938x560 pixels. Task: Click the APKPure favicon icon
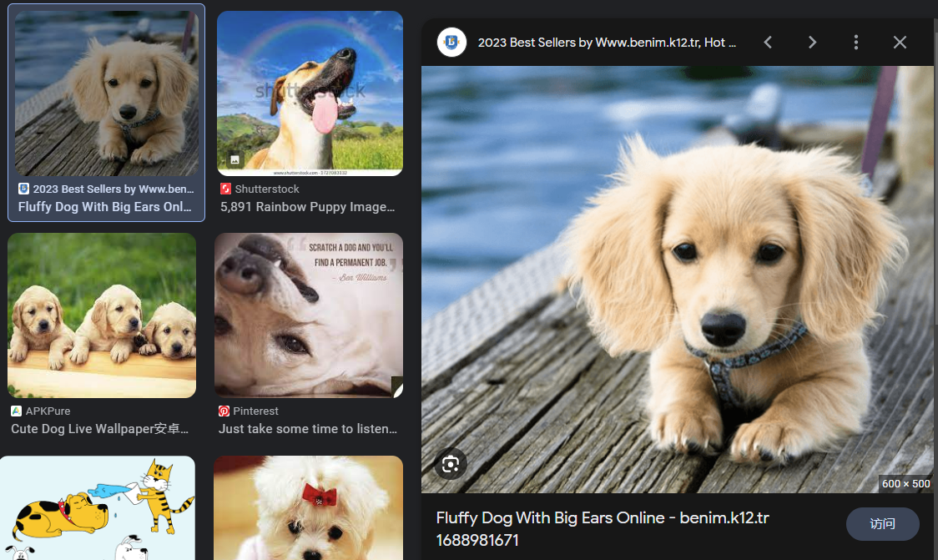[16, 411]
